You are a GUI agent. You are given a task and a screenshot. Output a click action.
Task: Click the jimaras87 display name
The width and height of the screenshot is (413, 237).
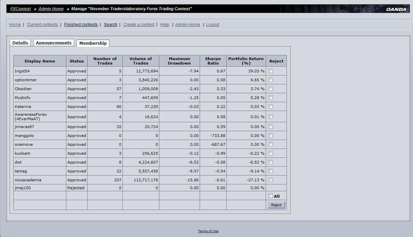tap(24, 127)
